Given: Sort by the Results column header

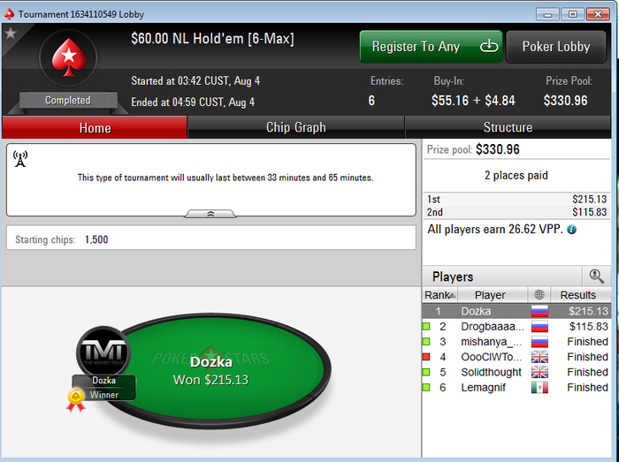Looking at the screenshot, I should coord(580,295).
